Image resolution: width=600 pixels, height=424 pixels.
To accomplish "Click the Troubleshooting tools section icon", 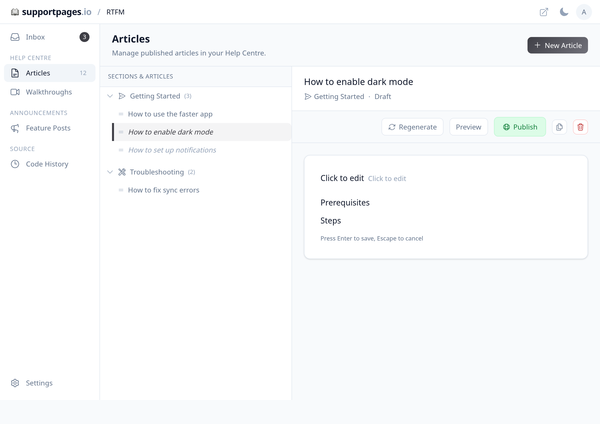I will tap(122, 172).
